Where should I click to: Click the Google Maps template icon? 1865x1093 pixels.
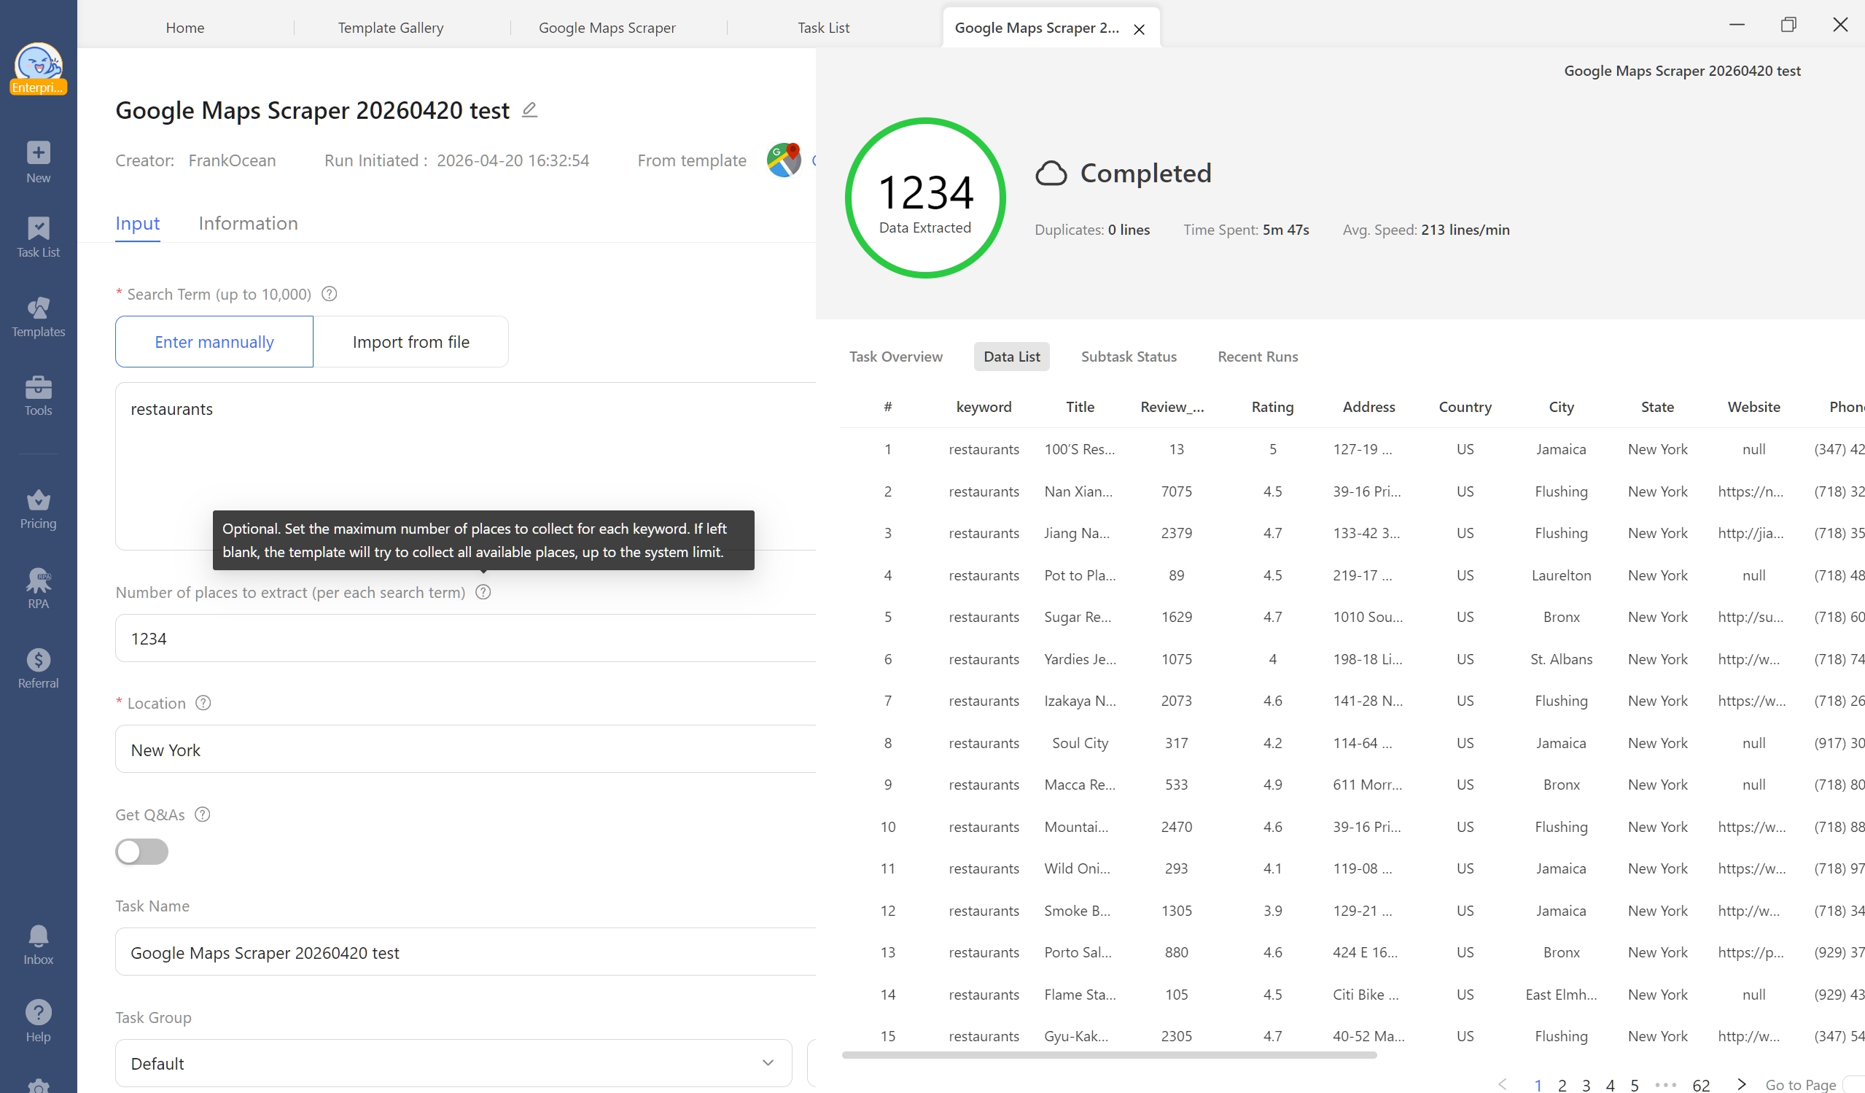pyautogui.click(x=784, y=160)
